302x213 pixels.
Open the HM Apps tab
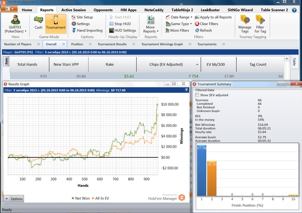pos(129,10)
